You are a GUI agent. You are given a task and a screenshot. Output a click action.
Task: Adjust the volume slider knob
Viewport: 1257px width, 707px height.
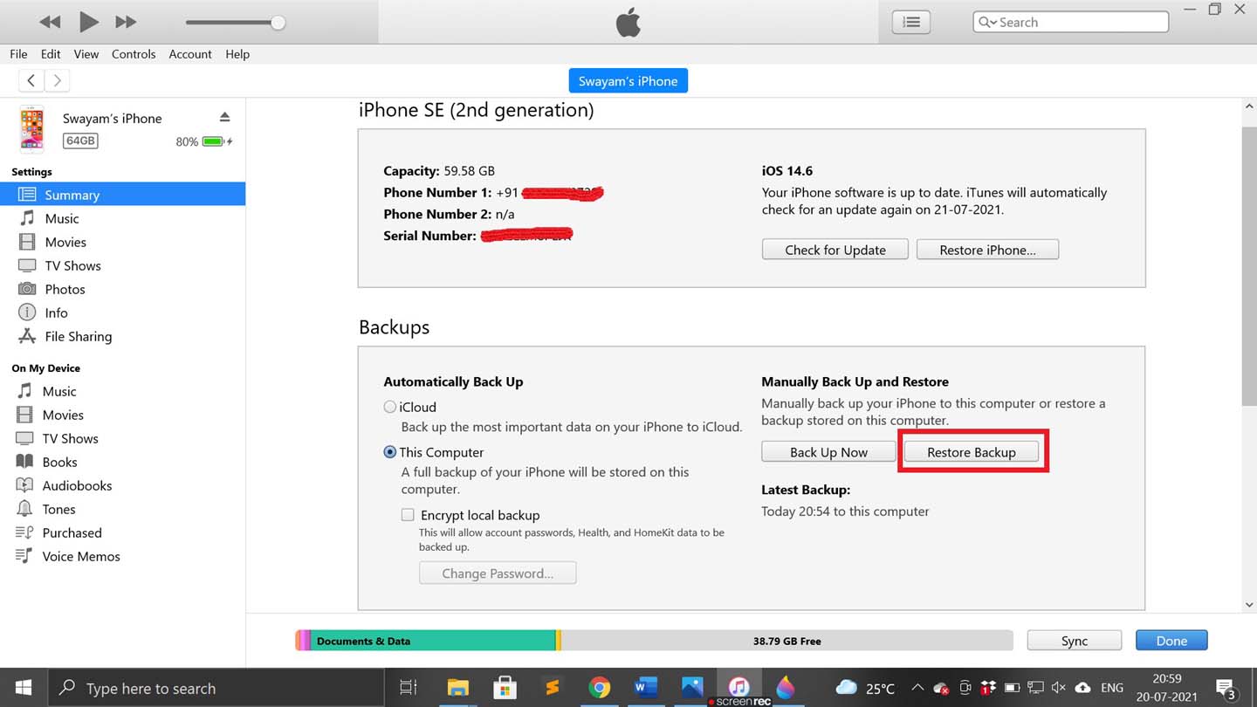pyautogui.click(x=278, y=23)
